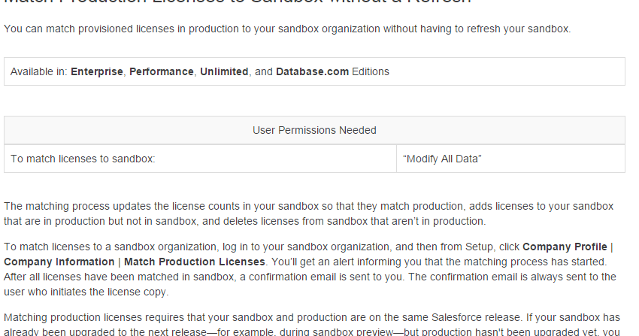Click the bold word Unlimited

pos(224,72)
